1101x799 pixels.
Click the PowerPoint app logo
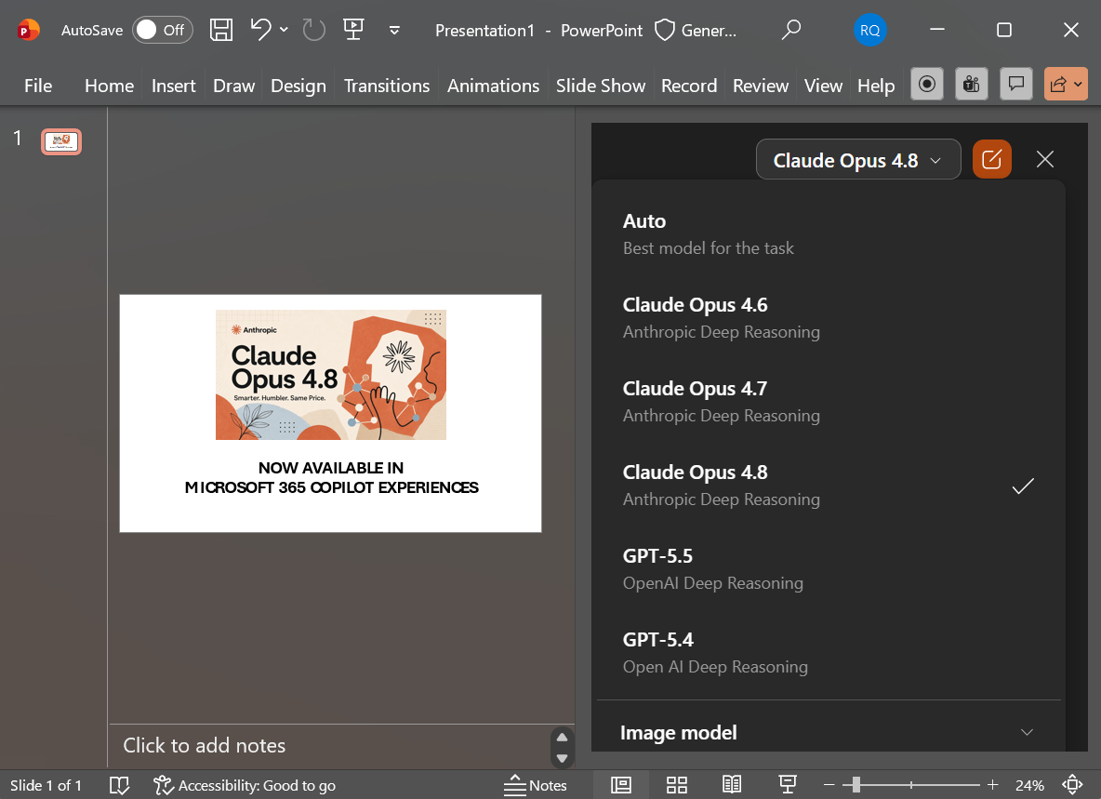coord(28,30)
